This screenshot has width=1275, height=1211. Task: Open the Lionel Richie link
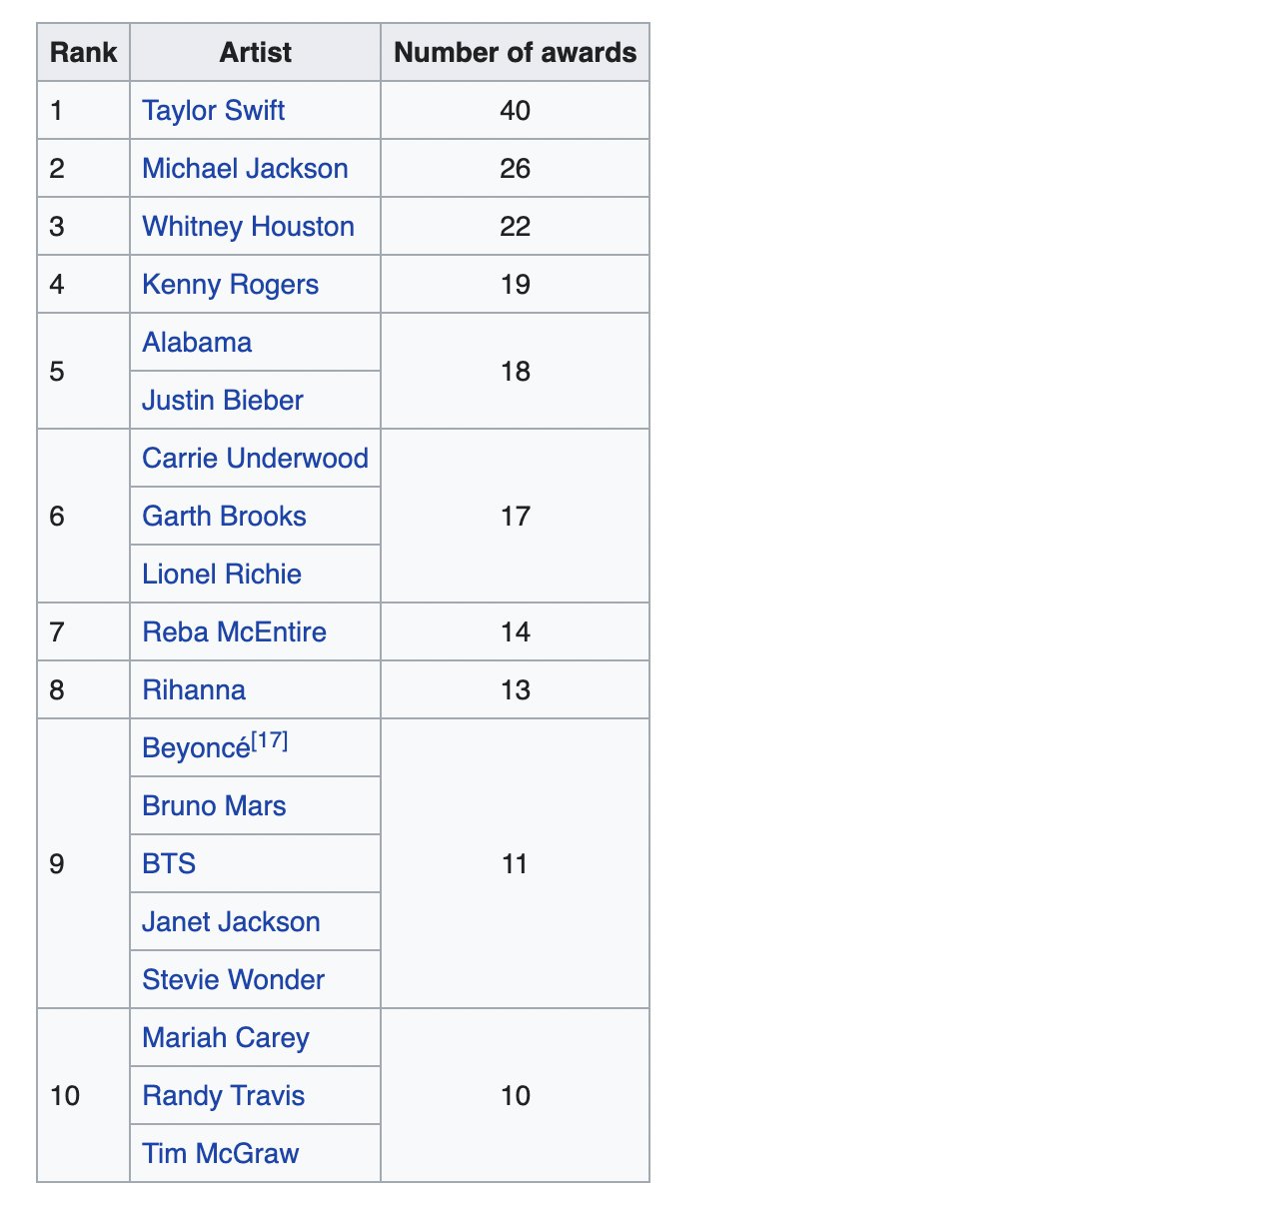221,575
